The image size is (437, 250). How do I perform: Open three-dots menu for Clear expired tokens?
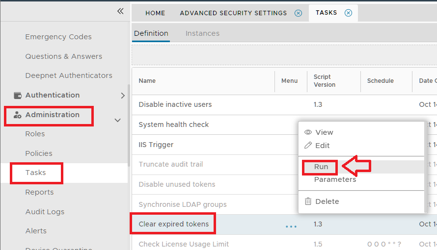(291, 225)
